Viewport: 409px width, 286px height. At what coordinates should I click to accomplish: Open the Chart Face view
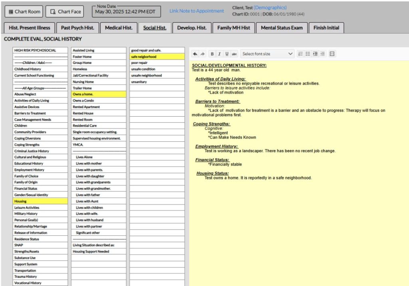click(65, 11)
